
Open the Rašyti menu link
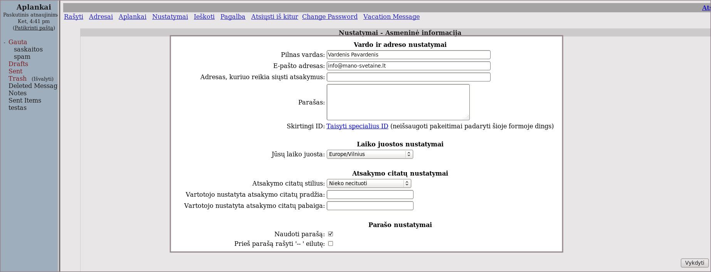click(74, 17)
